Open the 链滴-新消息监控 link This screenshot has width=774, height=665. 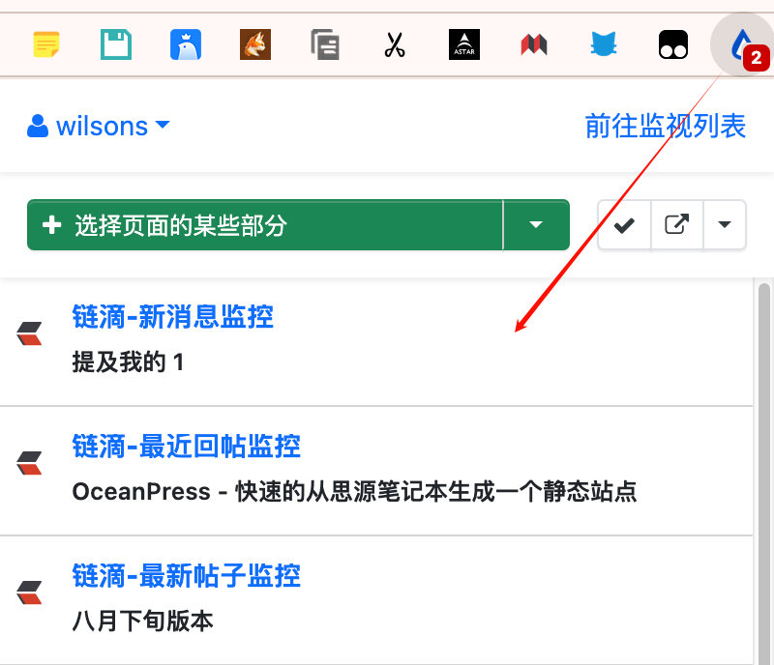point(173,317)
